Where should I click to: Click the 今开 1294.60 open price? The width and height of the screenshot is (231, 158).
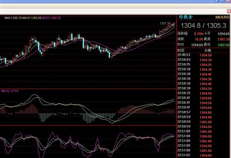[224, 34]
